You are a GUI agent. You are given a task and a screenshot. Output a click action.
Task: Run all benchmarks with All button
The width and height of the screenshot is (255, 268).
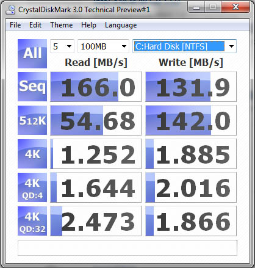(32, 54)
